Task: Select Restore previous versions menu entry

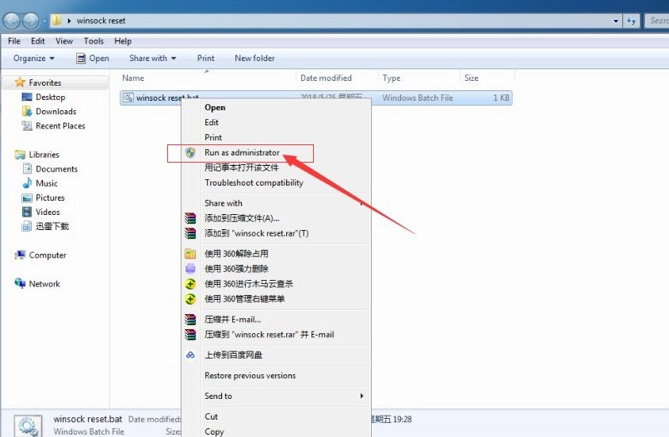Action: [x=250, y=376]
